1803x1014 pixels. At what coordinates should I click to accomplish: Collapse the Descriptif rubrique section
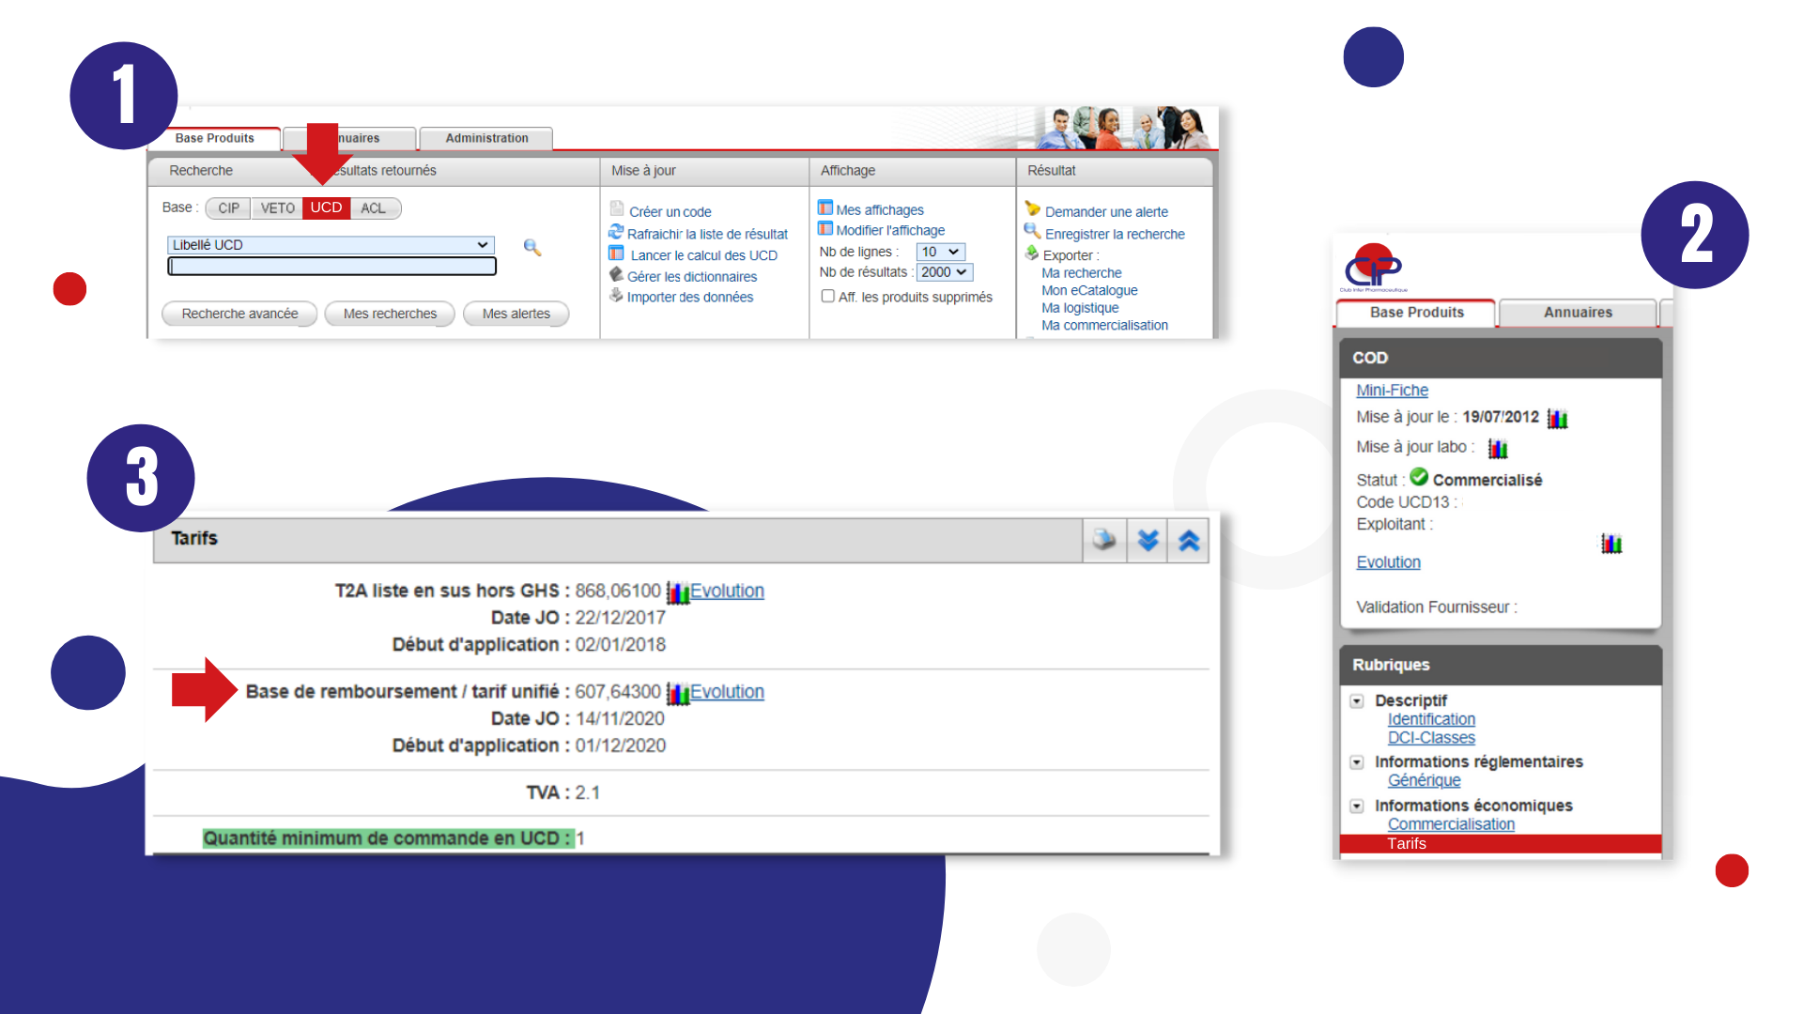(x=1357, y=701)
